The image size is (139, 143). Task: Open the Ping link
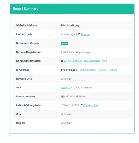point(104,61)
